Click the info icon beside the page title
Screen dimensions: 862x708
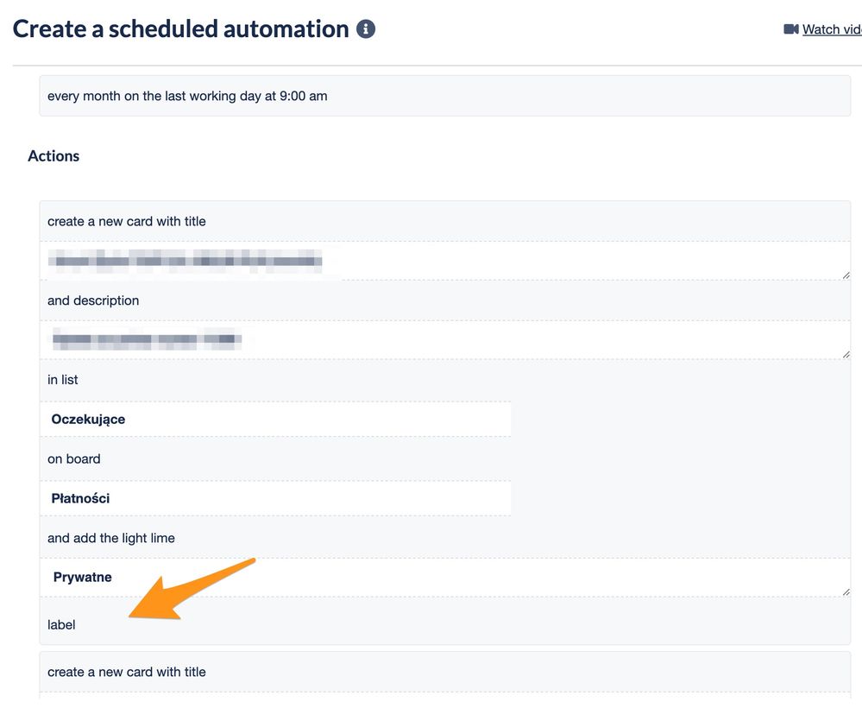(x=366, y=28)
